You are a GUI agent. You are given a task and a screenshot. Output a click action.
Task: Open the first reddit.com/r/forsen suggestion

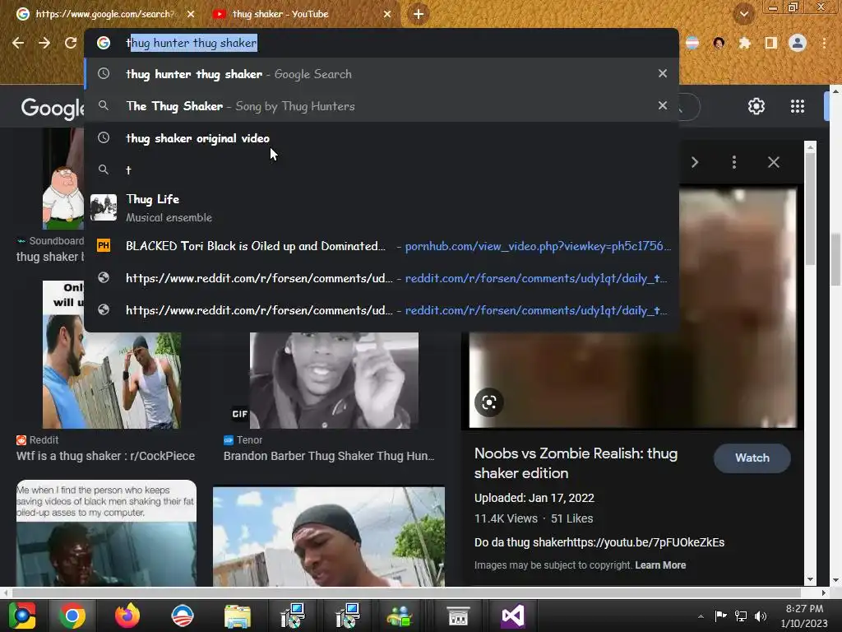tap(382, 278)
